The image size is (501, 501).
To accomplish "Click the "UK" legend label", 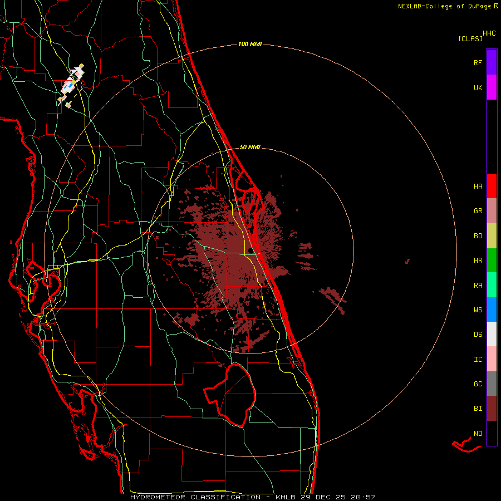I will tap(478, 87).
